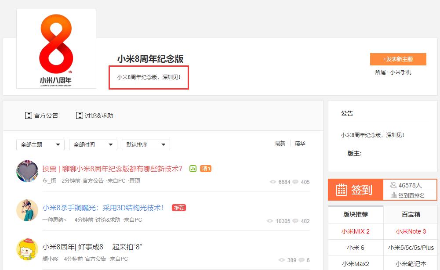Click the bar chart icon beside 签到看排名
This screenshot has height=270, width=440.
pos(394,195)
